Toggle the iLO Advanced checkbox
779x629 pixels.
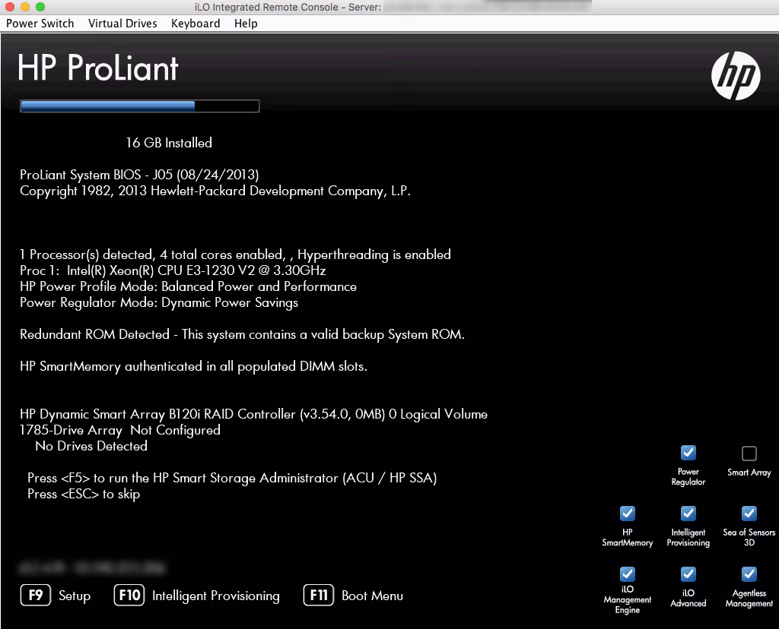click(x=688, y=574)
